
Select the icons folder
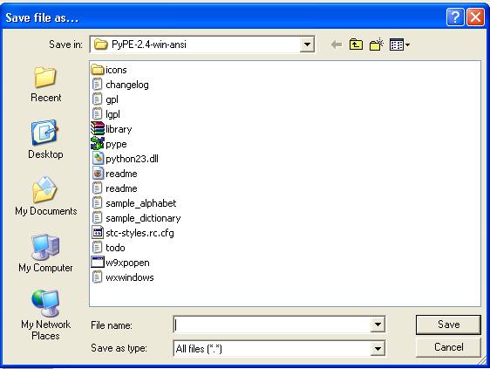coord(109,70)
